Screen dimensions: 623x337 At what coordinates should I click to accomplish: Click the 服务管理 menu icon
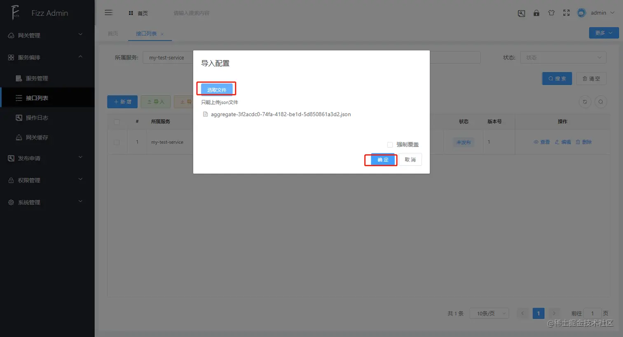click(x=19, y=78)
